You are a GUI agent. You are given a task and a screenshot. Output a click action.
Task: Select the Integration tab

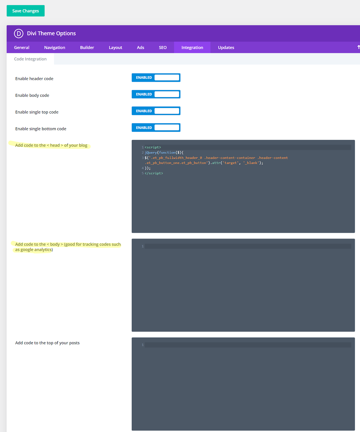click(192, 48)
